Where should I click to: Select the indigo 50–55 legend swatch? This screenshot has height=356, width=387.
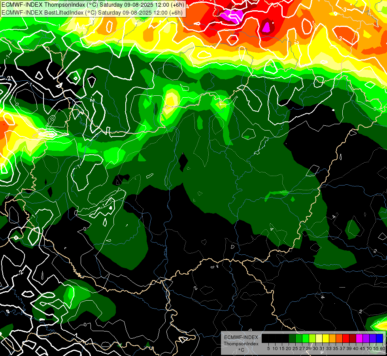373,338
